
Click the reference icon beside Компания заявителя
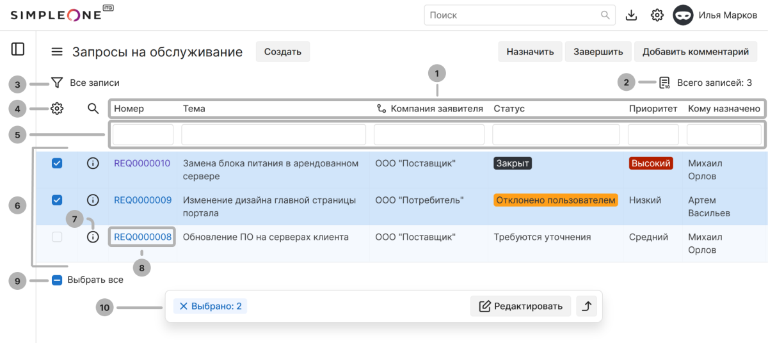pyautogui.click(x=381, y=109)
